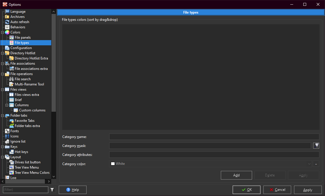Click the File search binoculars icon
Image resolution: width=325 pixels, height=196 pixels.
(12, 79)
